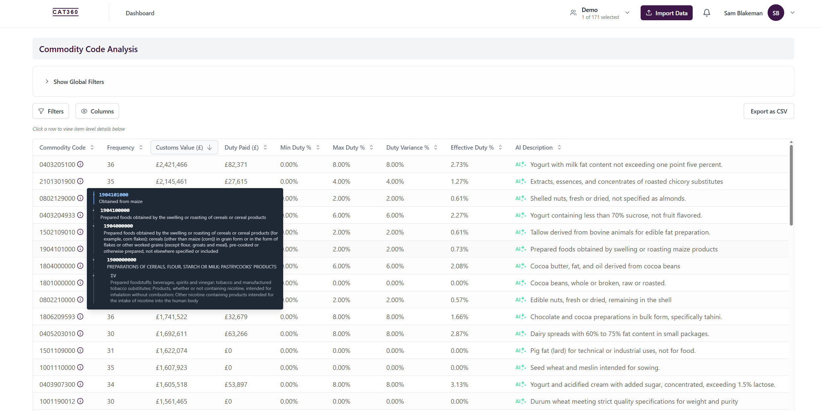This screenshot has width=821, height=411.
Task: Click info icon next to 1904101000
Action: 80,249
